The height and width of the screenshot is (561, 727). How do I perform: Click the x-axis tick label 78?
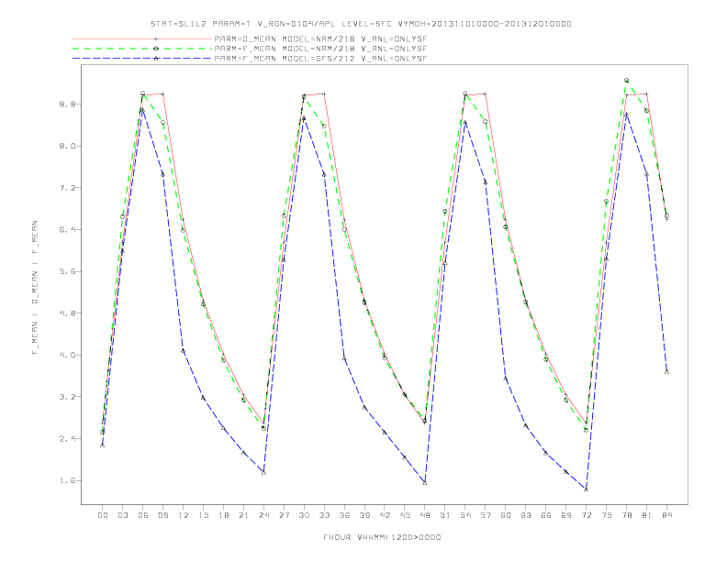click(x=627, y=515)
